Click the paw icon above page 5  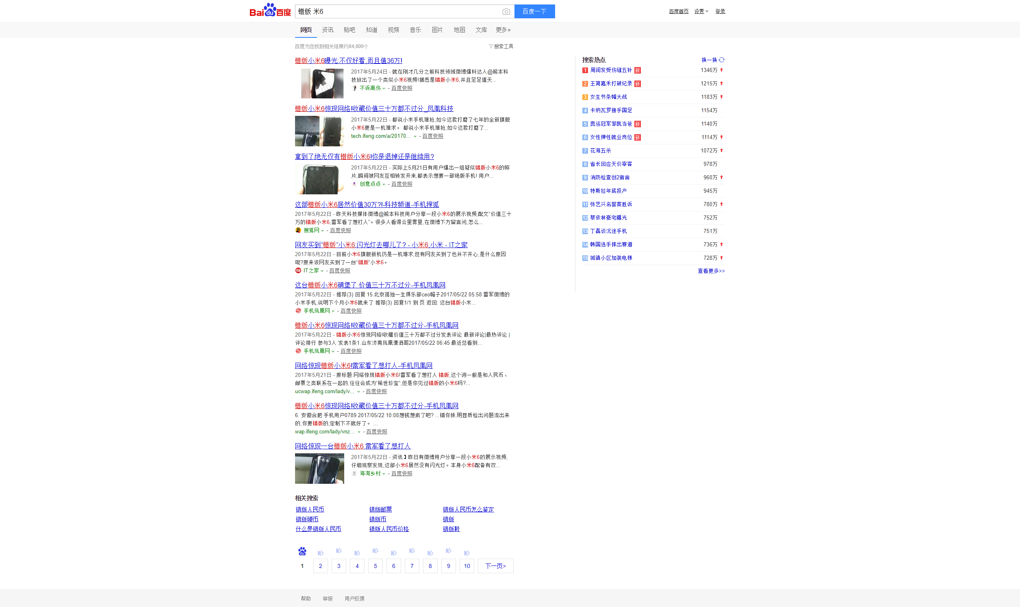pos(375,551)
